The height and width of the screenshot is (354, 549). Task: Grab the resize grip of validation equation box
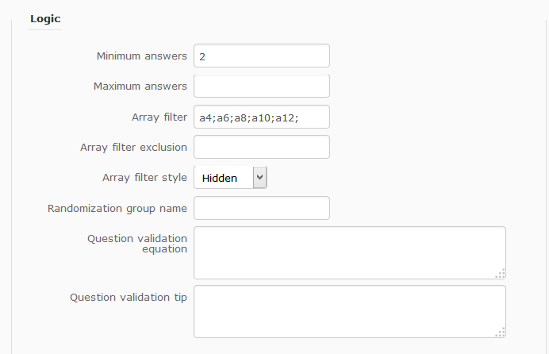500,274
